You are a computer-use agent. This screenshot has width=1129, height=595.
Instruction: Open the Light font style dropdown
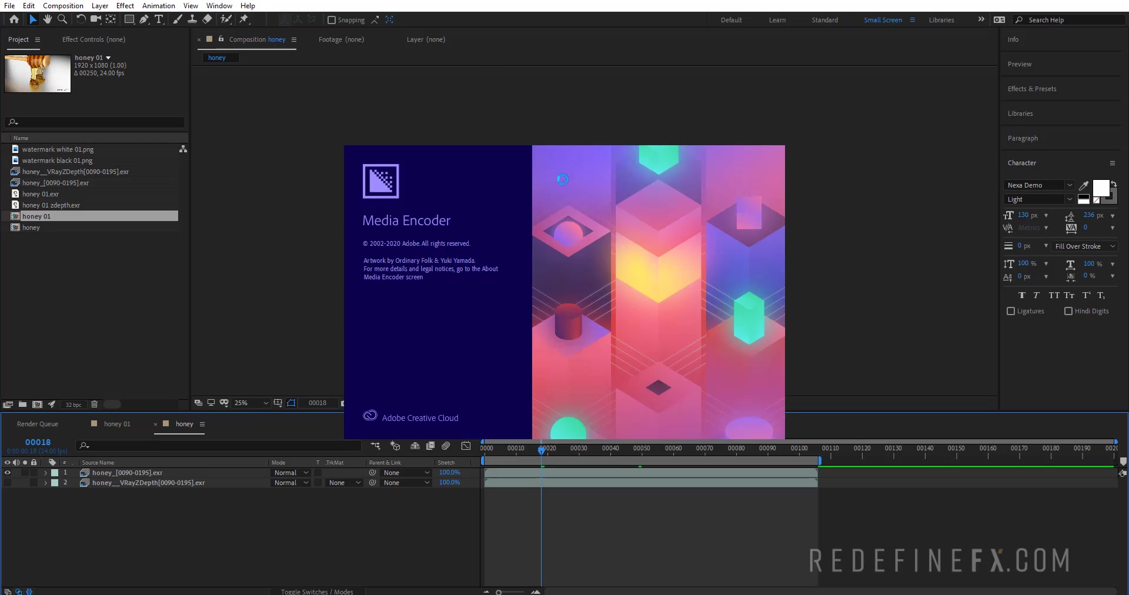[1039, 199]
